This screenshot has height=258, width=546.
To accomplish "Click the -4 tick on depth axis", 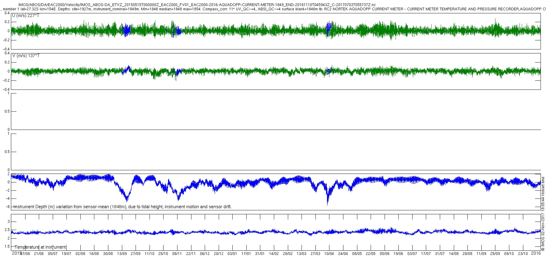I will (8, 199).
